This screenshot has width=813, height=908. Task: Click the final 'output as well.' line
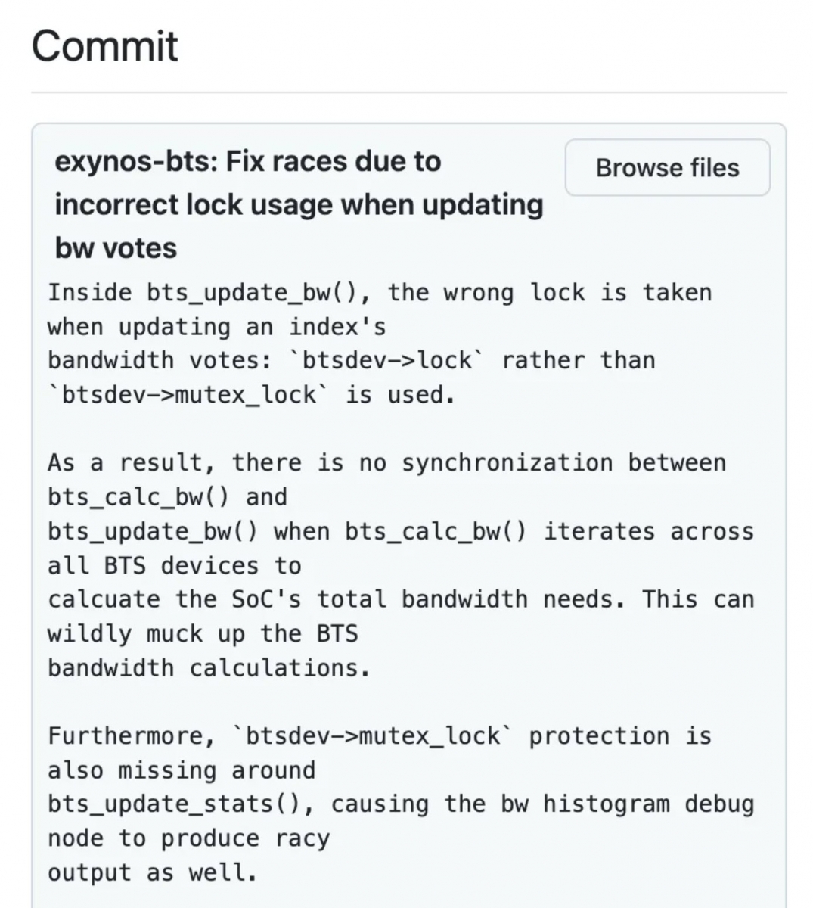(x=152, y=872)
